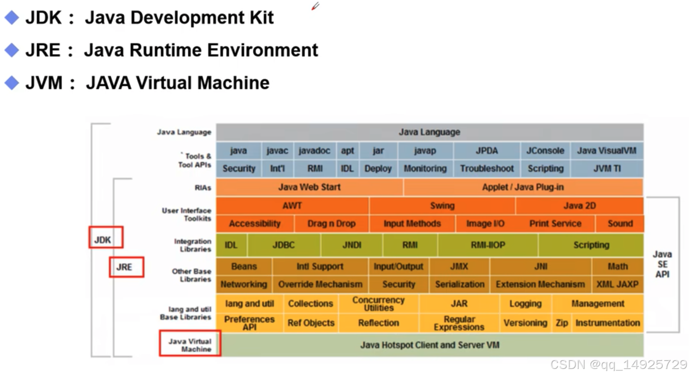This screenshot has width=689, height=376.
Task: Click the Swing toolkit block
Action: point(442,205)
